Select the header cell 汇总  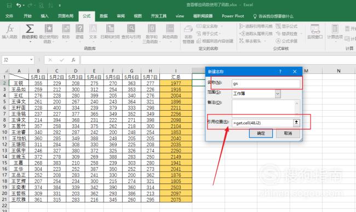(176, 77)
